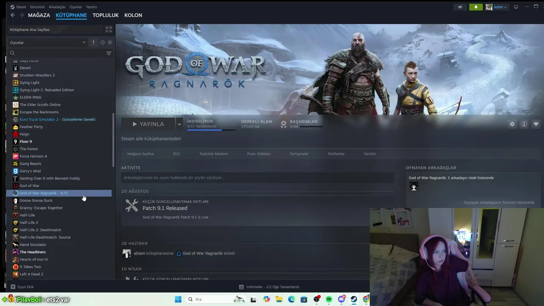This screenshot has height=306, width=544.
Task: Click the Big Picture mode monitor icon
Action: click(516, 7)
